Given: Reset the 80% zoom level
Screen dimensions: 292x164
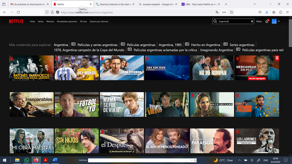Looking at the screenshot, I should coord(224,12).
